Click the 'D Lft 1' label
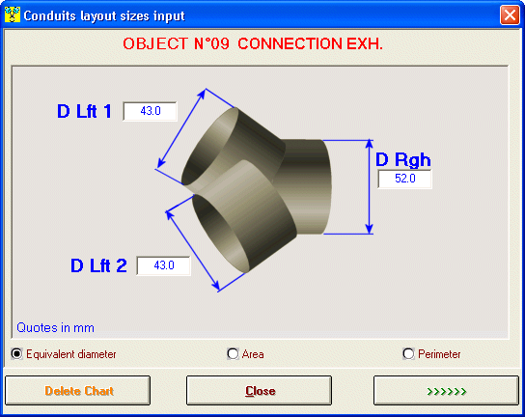The height and width of the screenshot is (417, 525). click(84, 111)
